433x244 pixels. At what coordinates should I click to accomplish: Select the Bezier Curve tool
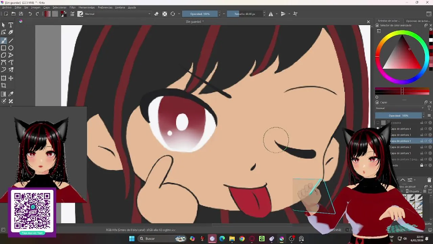pyautogui.click(x=3, y=62)
